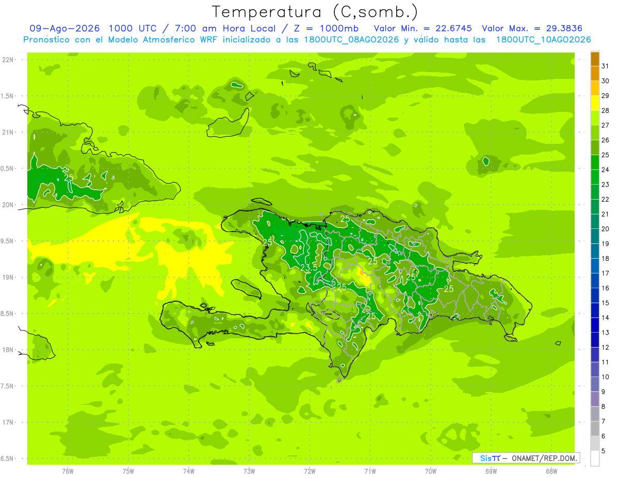This screenshot has width=619, height=478.
Task: Click the 'SisTT – ONAMET/REP.DOM.' logo box
Action: tap(526, 458)
